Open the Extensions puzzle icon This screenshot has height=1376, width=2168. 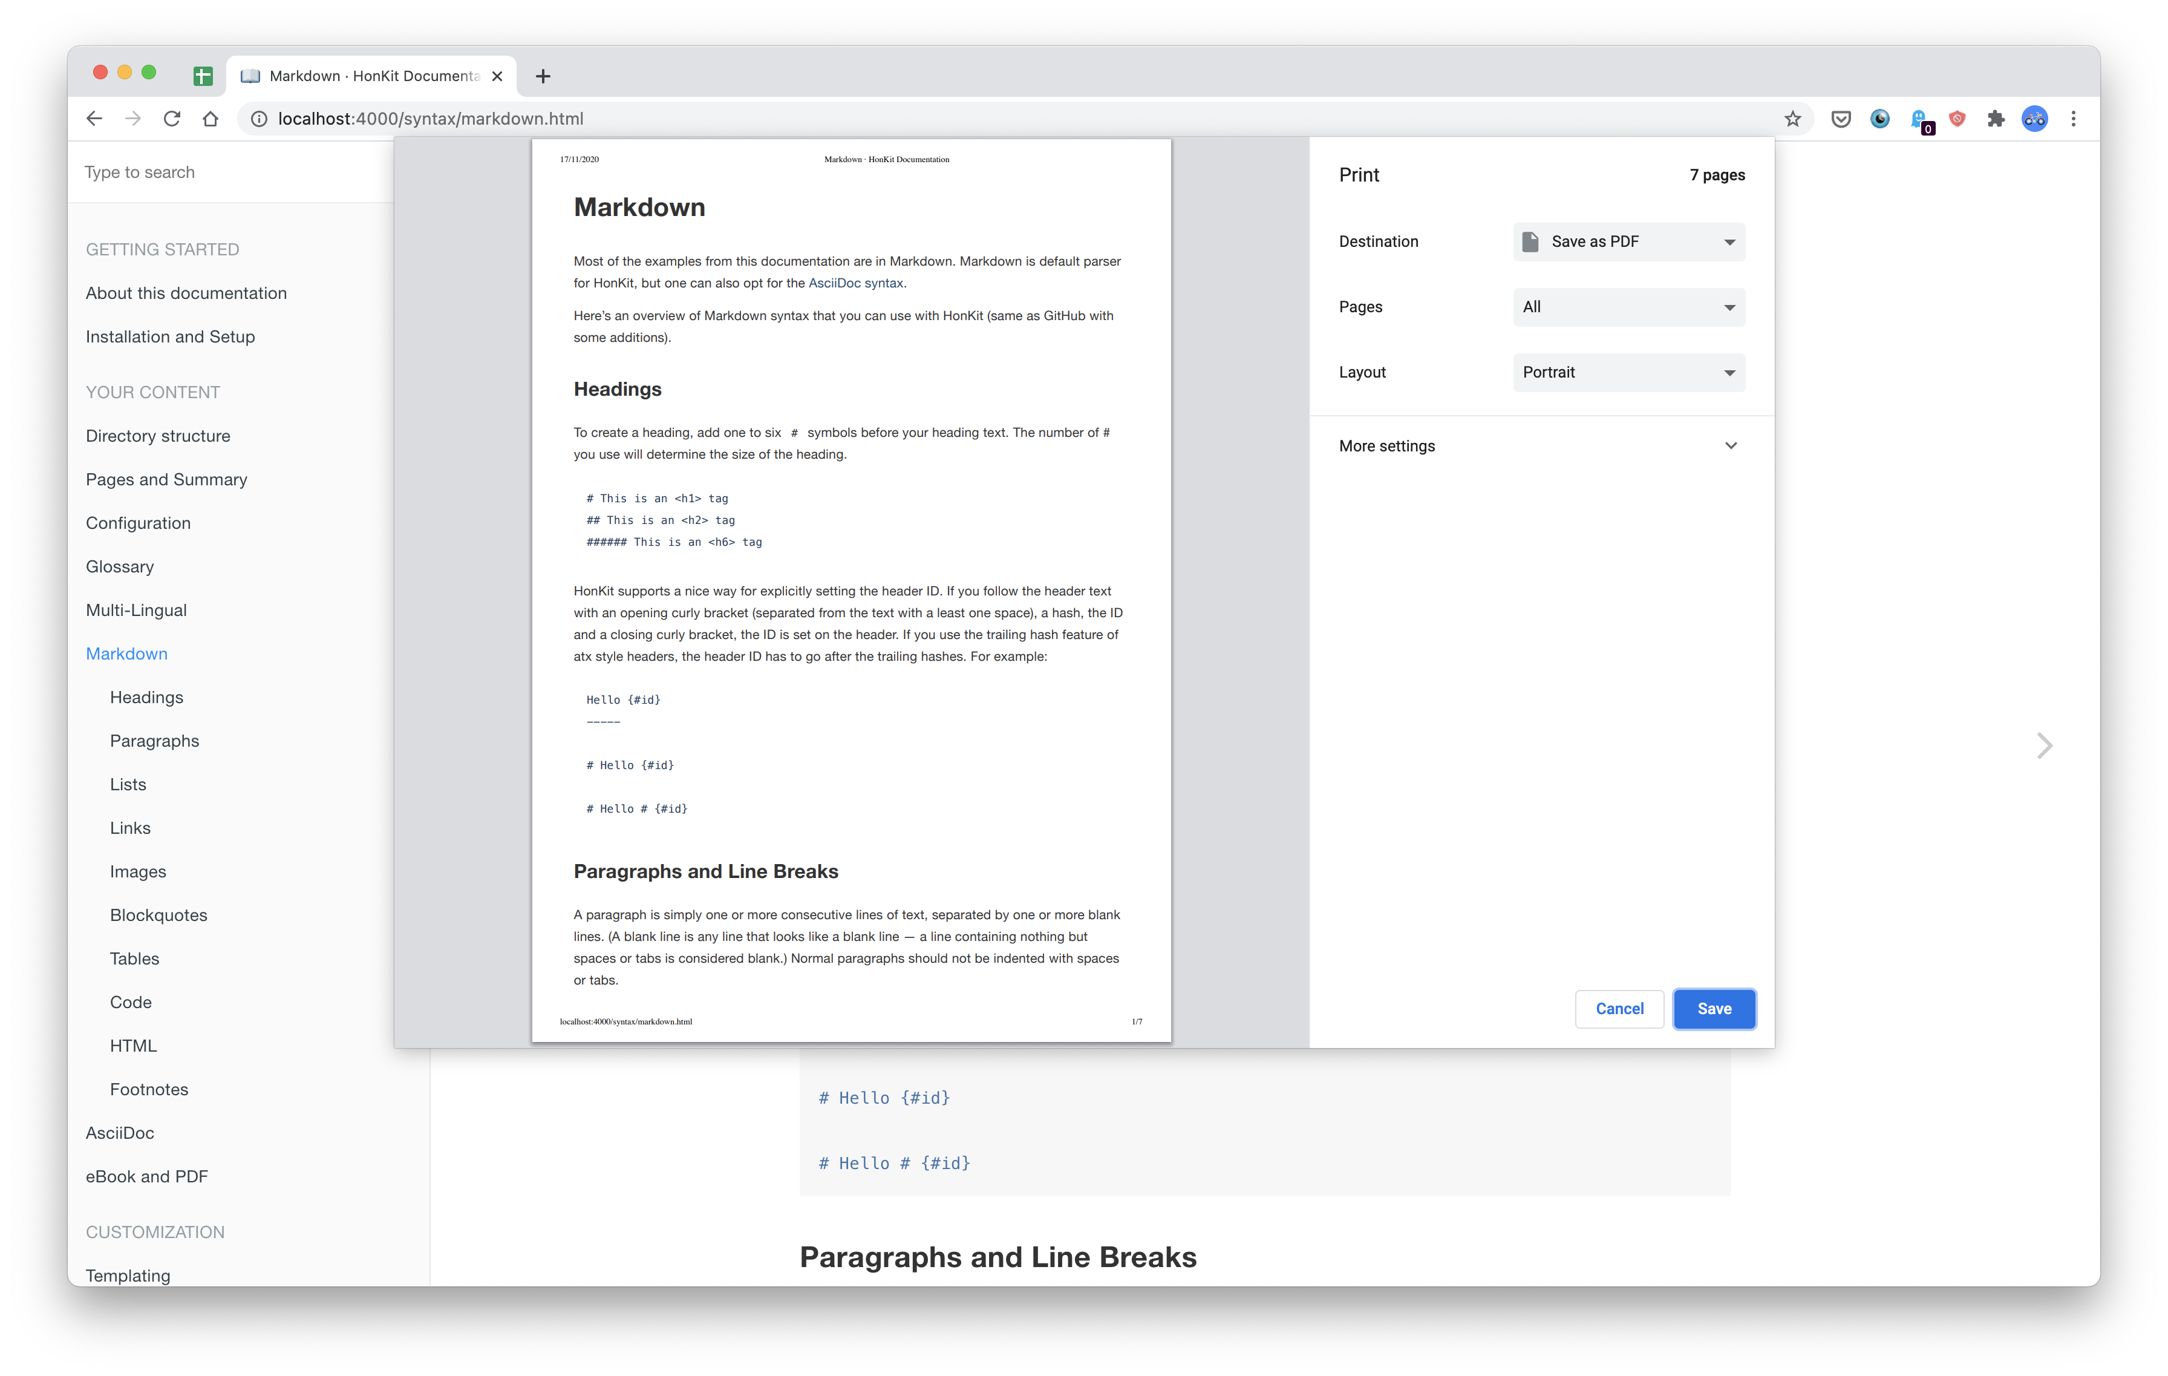(x=1996, y=119)
